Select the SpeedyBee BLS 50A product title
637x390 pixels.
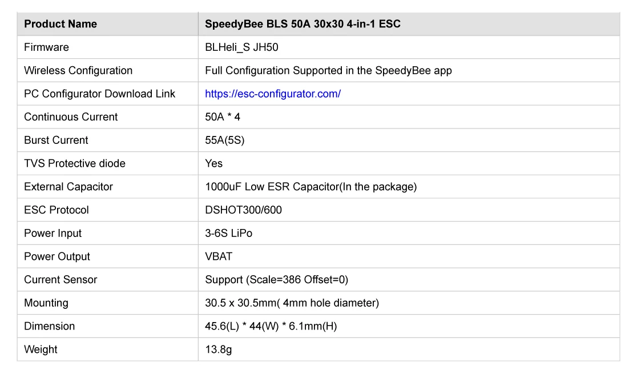(303, 24)
